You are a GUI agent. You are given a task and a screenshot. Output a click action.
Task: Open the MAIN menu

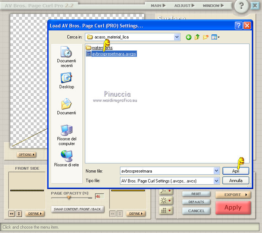[x=158, y=5]
